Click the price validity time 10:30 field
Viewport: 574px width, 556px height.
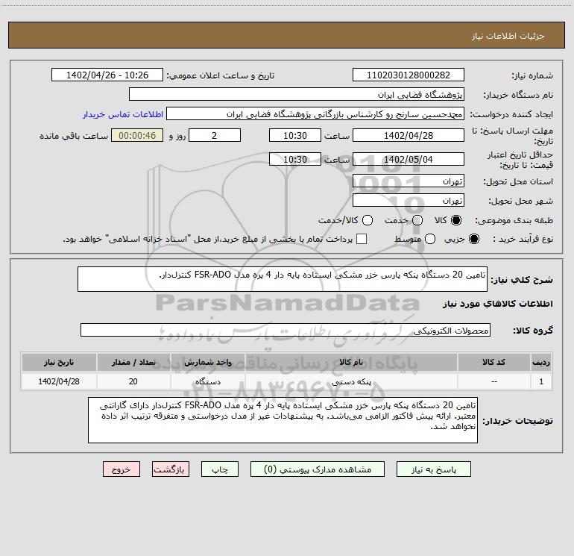coord(295,159)
